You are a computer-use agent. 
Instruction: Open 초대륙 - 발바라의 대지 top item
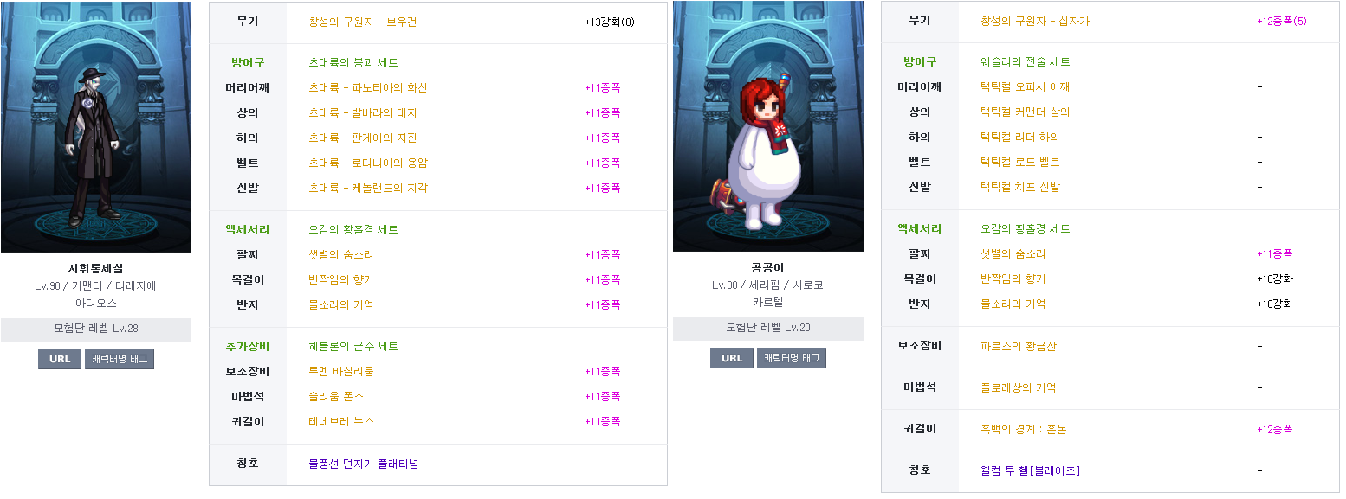click(362, 112)
